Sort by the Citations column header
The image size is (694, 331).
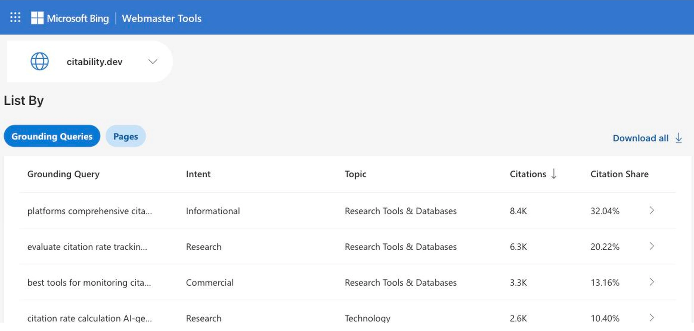click(x=528, y=174)
